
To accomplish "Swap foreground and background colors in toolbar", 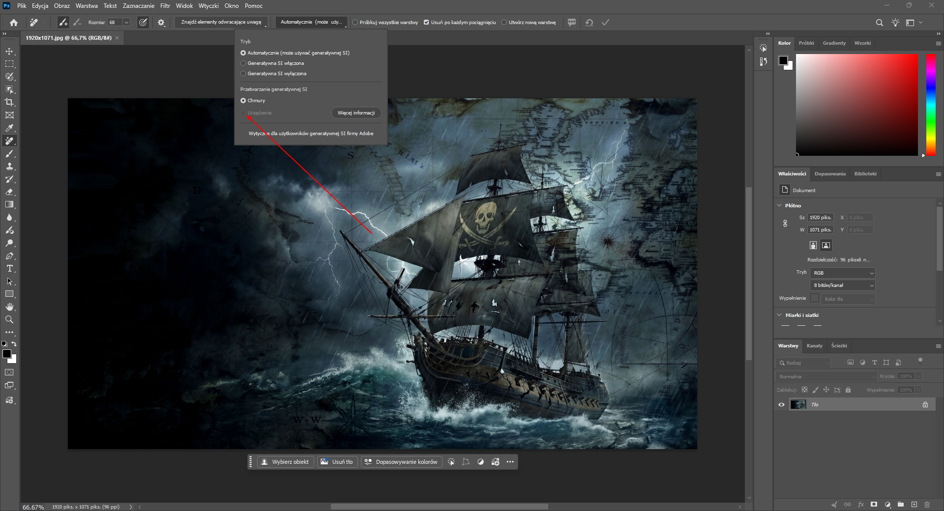I will click(14, 344).
